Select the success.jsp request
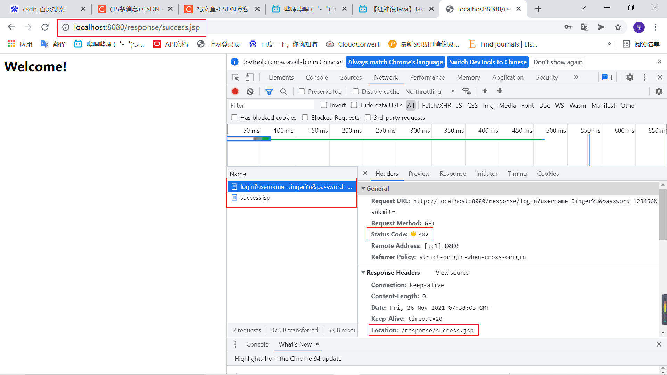 [x=255, y=198]
